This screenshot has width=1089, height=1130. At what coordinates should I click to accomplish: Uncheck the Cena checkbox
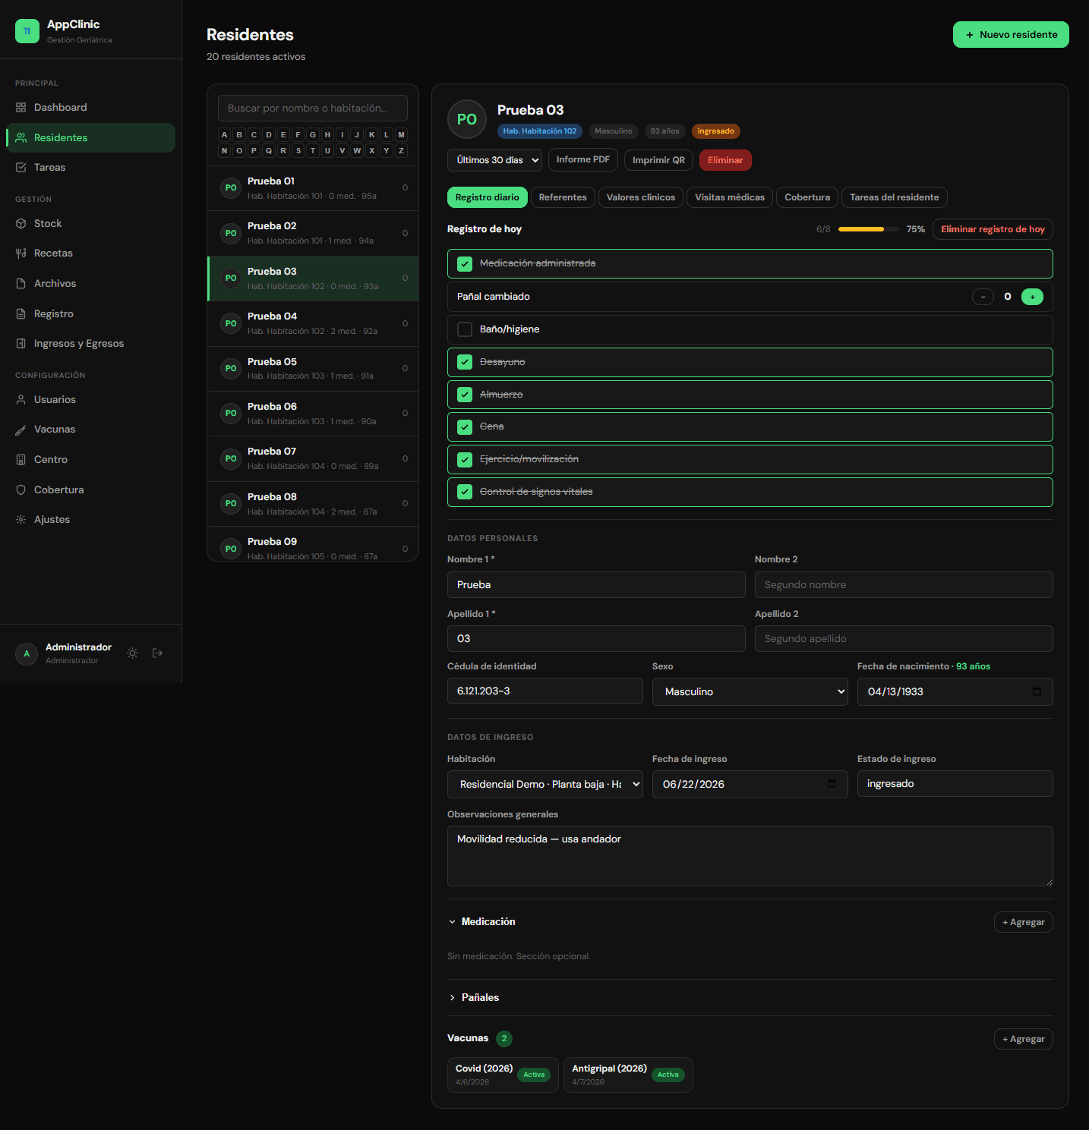point(465,427)
